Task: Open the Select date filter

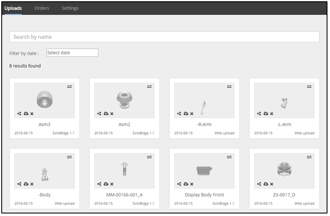Action: coord(72,53)
